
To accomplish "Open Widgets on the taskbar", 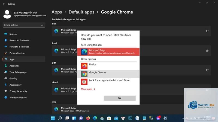I will [74, 118].
